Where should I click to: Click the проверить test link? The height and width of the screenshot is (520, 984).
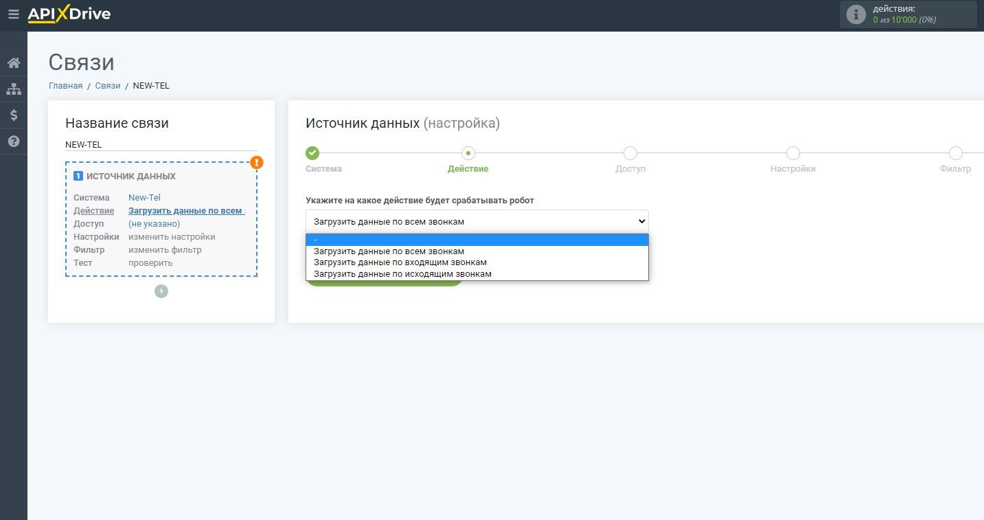(150, 263)
